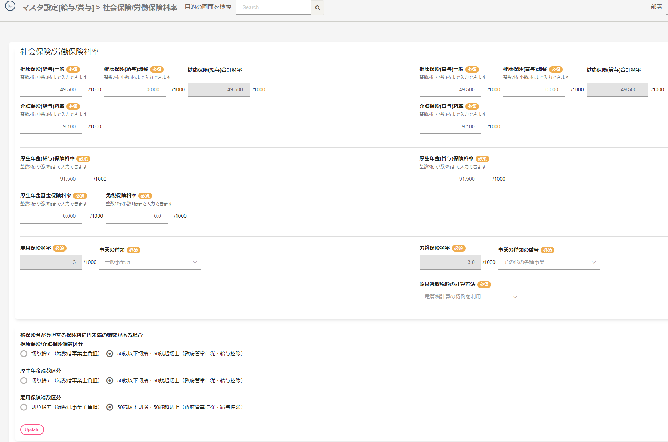Select 切り捨て for 健康保険/介護保険端数区分
The height and width of the screenshot is (442, 668).
pyautogui.click(x=24, y=354)
